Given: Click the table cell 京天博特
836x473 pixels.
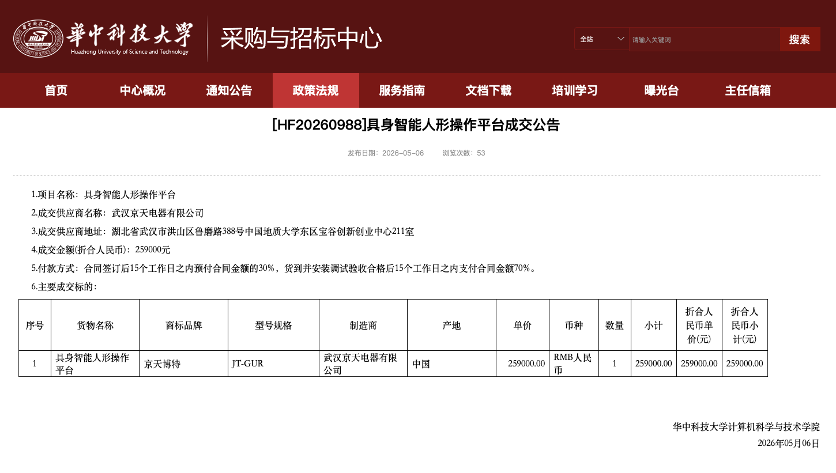Looking at the screenshot, I should point(184,364).
